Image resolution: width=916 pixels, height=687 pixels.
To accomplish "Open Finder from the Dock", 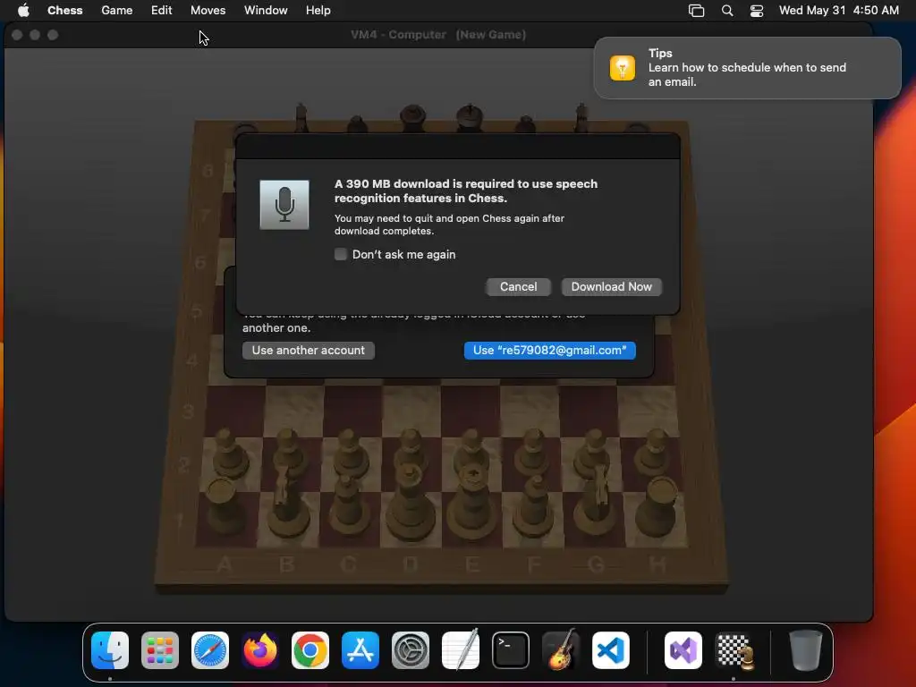I will (x=110, y=650).
